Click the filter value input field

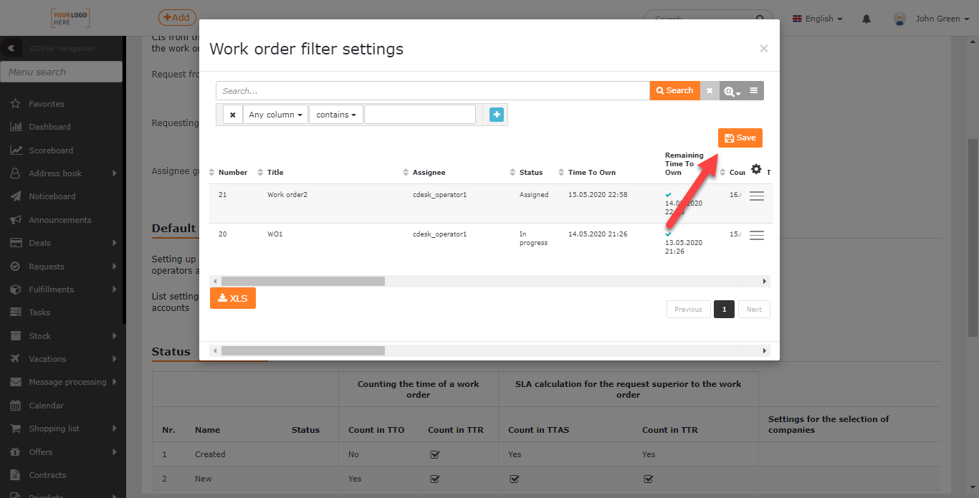(x=420, y=115)
